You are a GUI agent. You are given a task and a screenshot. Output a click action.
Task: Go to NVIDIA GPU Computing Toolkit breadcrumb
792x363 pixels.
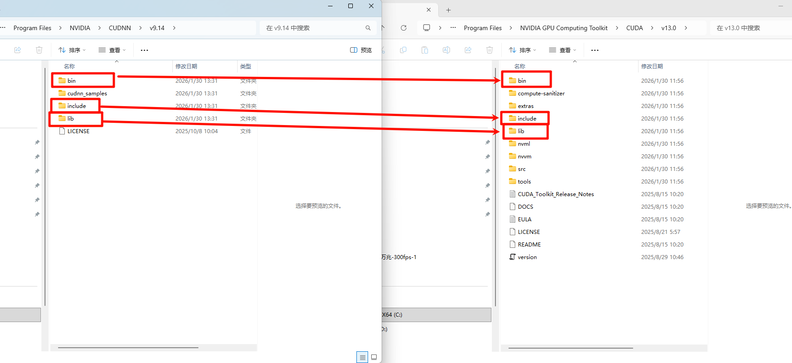coord(564,28)
